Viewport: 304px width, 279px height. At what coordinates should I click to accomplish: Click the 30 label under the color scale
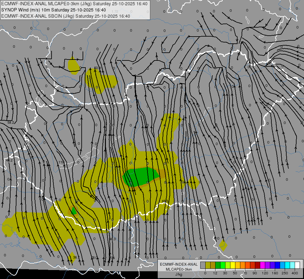225,273
